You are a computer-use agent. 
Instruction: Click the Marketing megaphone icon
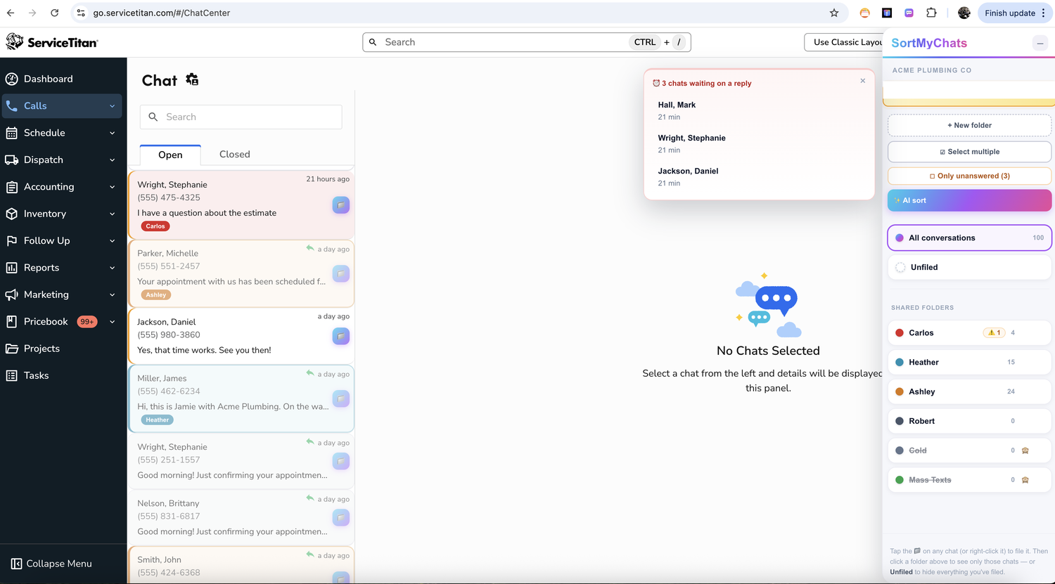[x=11, y=295]
